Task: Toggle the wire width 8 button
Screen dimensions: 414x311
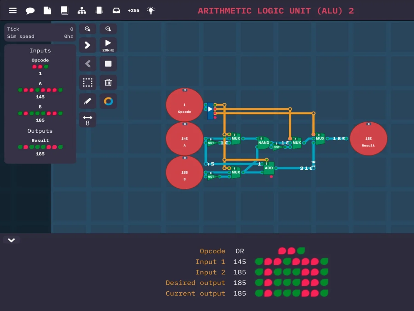Action: pyautogui.click(x=88, y=120)
